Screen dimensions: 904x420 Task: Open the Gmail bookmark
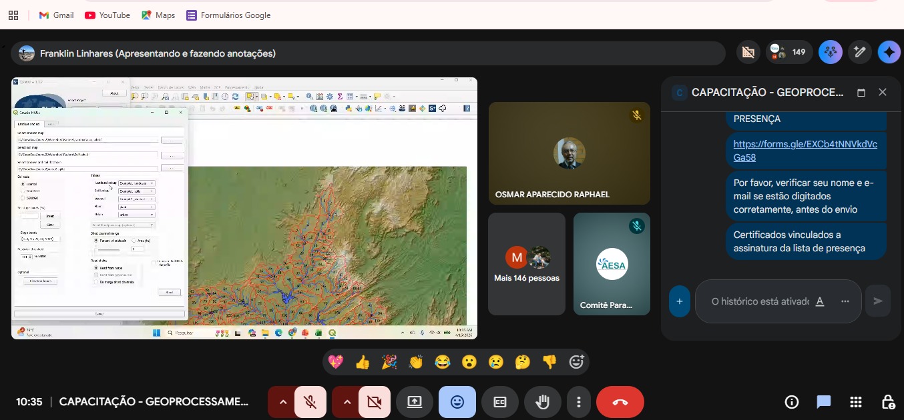[56, 15]
